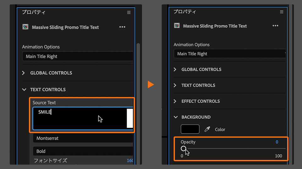302x169 pixels.
Task: Open the Bold font style dropdown
Action: [x=83, y=151]
